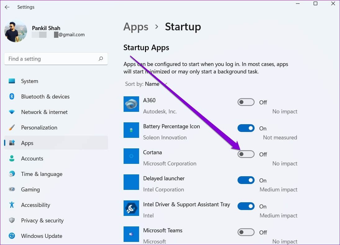Select Apps in the sidebar
The height and width of the screenshot is (245, 340).
[56, 143]
